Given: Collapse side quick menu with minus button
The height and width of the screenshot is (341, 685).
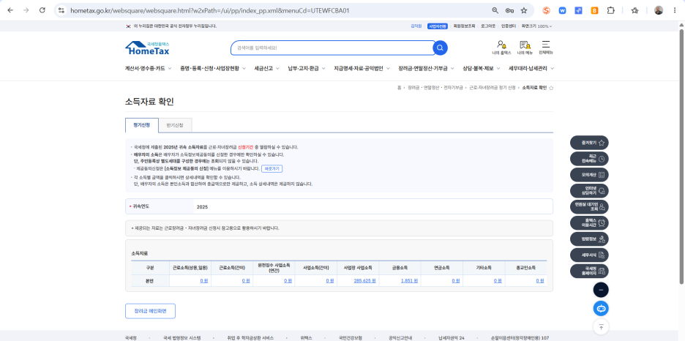Looking at the screenshot, I should [601, 290].
